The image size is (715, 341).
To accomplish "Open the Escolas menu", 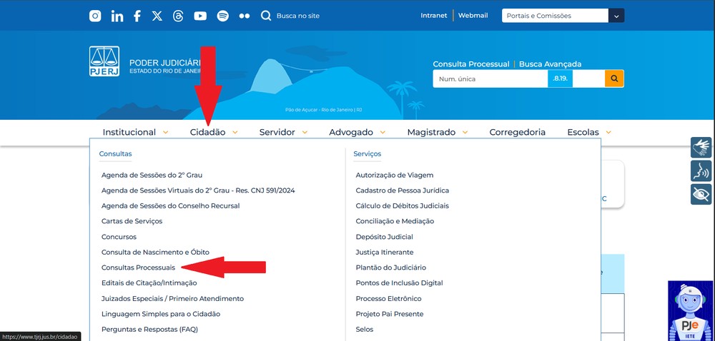I will click(x=583, y=132).
